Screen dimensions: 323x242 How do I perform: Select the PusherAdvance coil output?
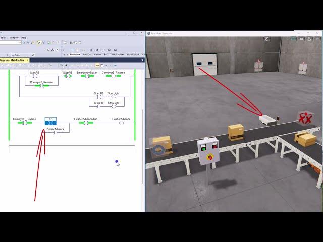[x=121, y=122]
